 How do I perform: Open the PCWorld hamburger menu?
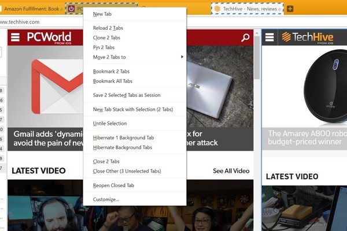coord(16,38)
